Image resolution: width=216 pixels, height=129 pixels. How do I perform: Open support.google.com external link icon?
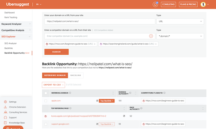tap(97, 124)
